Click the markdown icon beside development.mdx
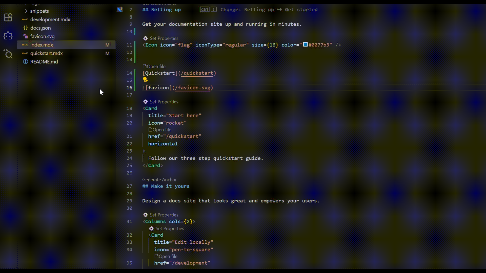The height and width of the screenshot is (273, 486). [x=25, y=19]
